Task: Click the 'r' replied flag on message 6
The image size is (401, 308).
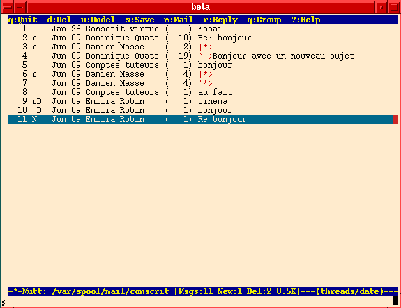Action: [x=34, y=75]
